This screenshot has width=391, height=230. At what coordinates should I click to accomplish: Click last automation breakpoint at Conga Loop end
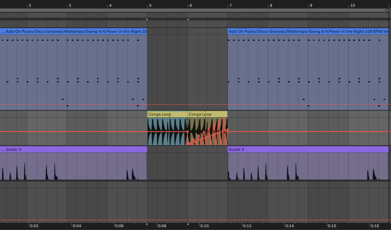pyautogui.click(x=227, y=130)
